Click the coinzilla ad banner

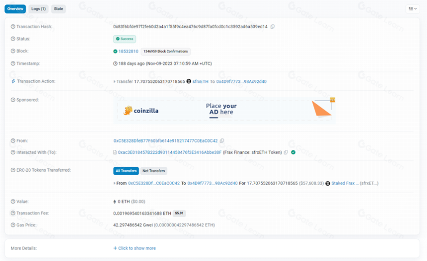coord(224,111)
